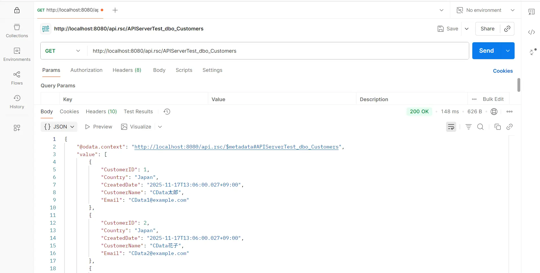Add a new request tab
This screenshot has height=273, width=540.
115,10
